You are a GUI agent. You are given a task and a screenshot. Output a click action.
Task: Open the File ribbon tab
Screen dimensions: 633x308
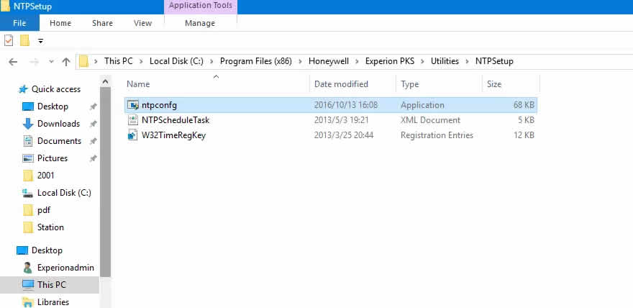pyautogui.click(x=19, y=23)
